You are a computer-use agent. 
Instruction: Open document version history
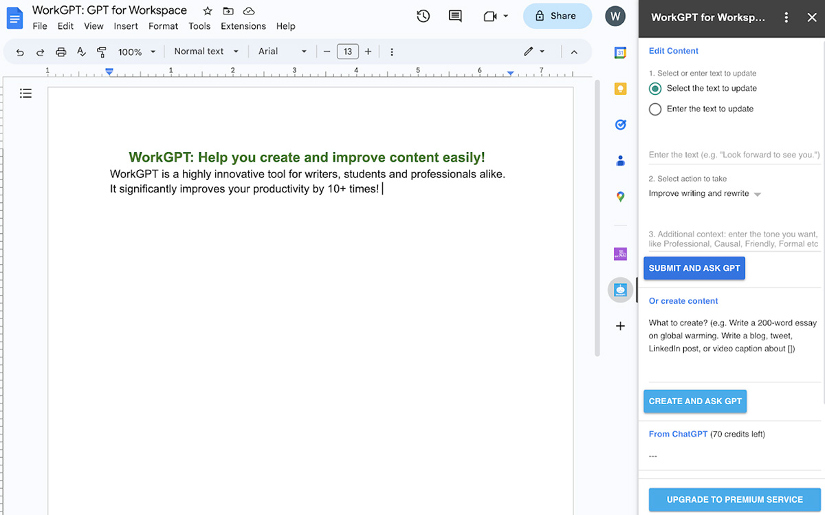click(x=423, y=15)
